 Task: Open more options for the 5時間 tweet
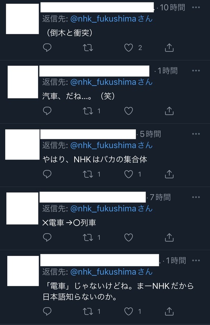click(196, 134)
